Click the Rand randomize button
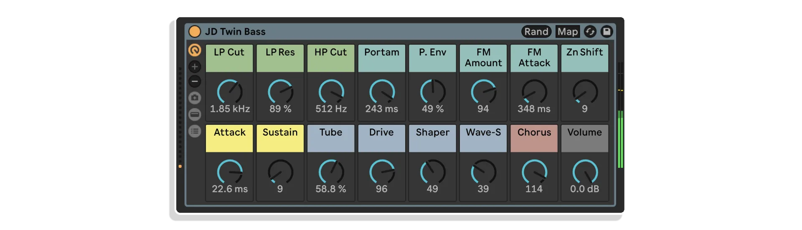 [x=536, y=32]
